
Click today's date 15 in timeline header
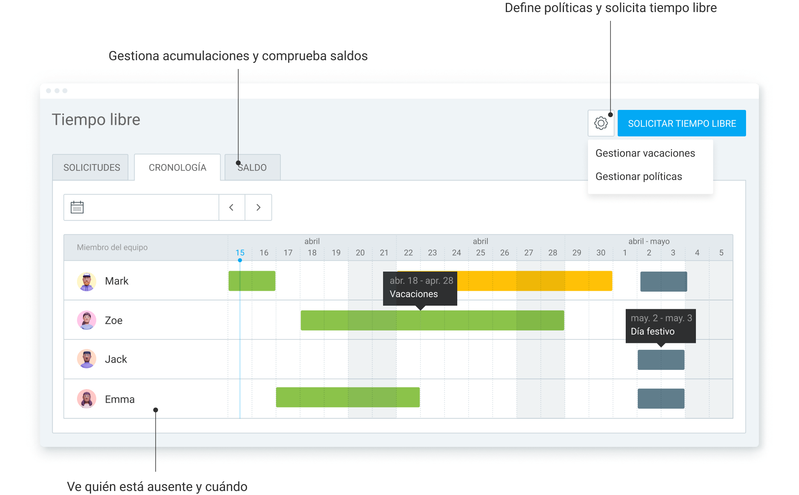point(240,253)
